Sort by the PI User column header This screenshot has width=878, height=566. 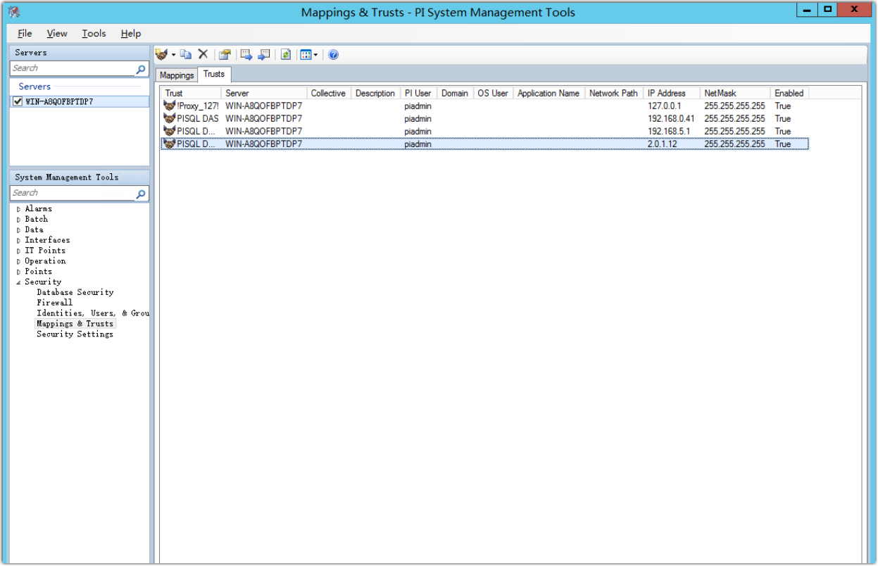[418, 93]
